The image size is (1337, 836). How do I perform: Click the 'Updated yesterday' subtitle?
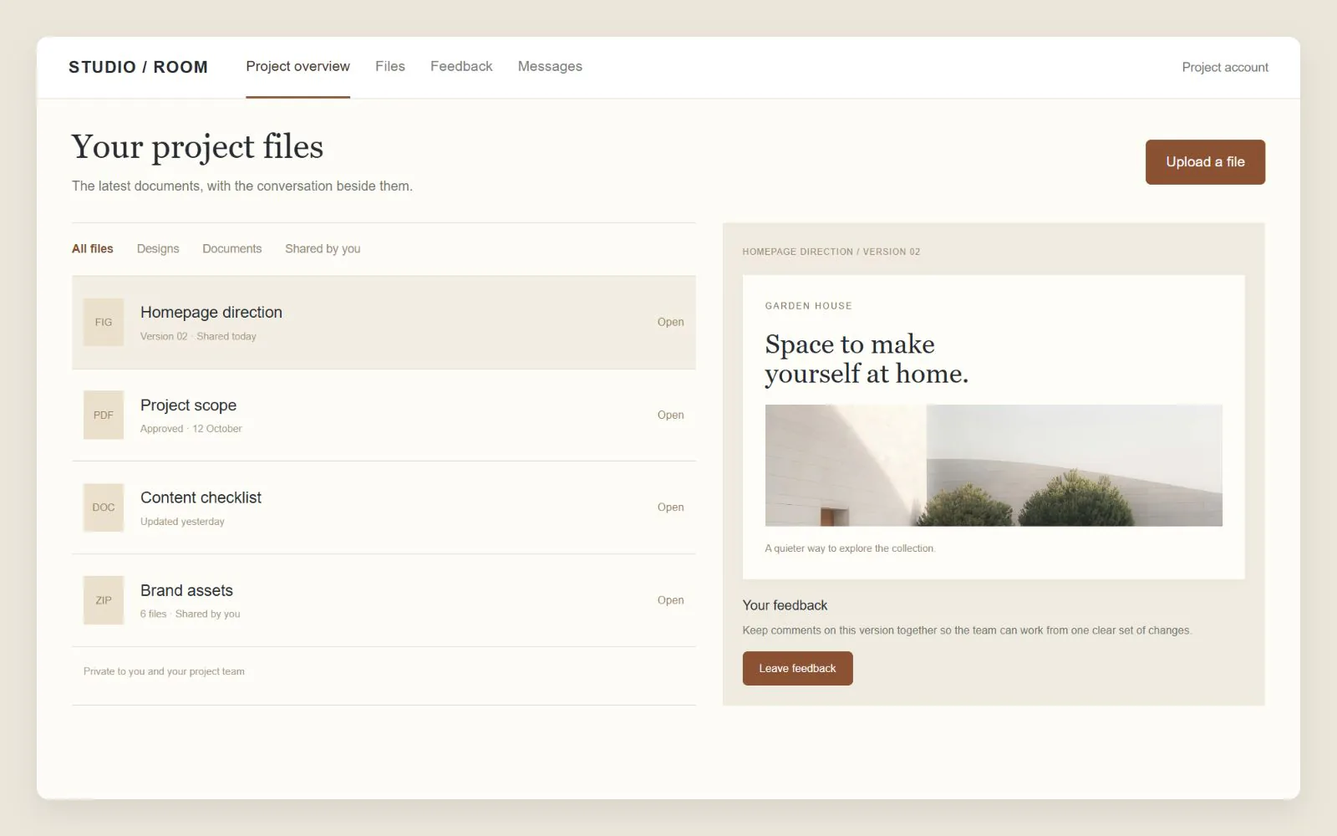[x=182, y=522]
